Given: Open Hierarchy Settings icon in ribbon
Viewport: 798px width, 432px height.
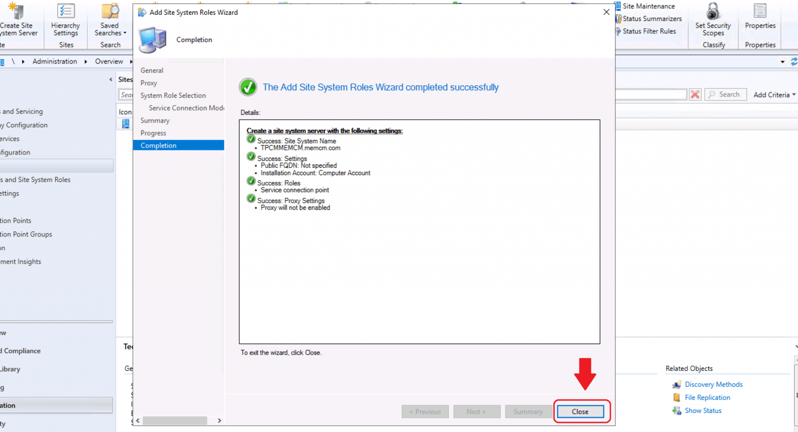Looking at the screenshot, I should point(65,11).
